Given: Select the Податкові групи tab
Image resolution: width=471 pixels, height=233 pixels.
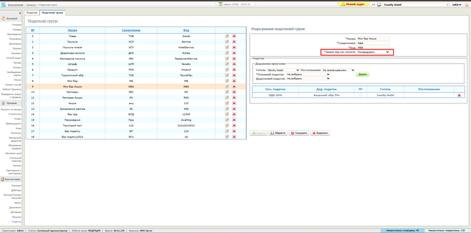Looking at the screenshot, I should point(52,13).
